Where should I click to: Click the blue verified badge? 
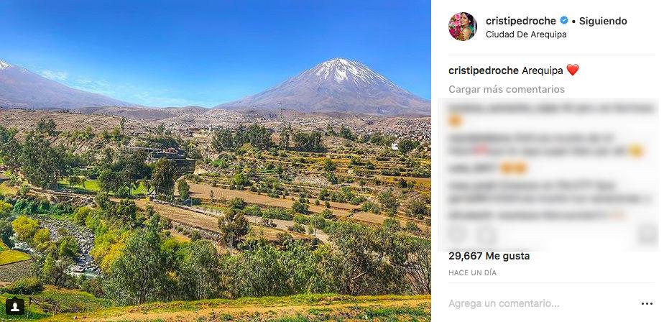564,20
